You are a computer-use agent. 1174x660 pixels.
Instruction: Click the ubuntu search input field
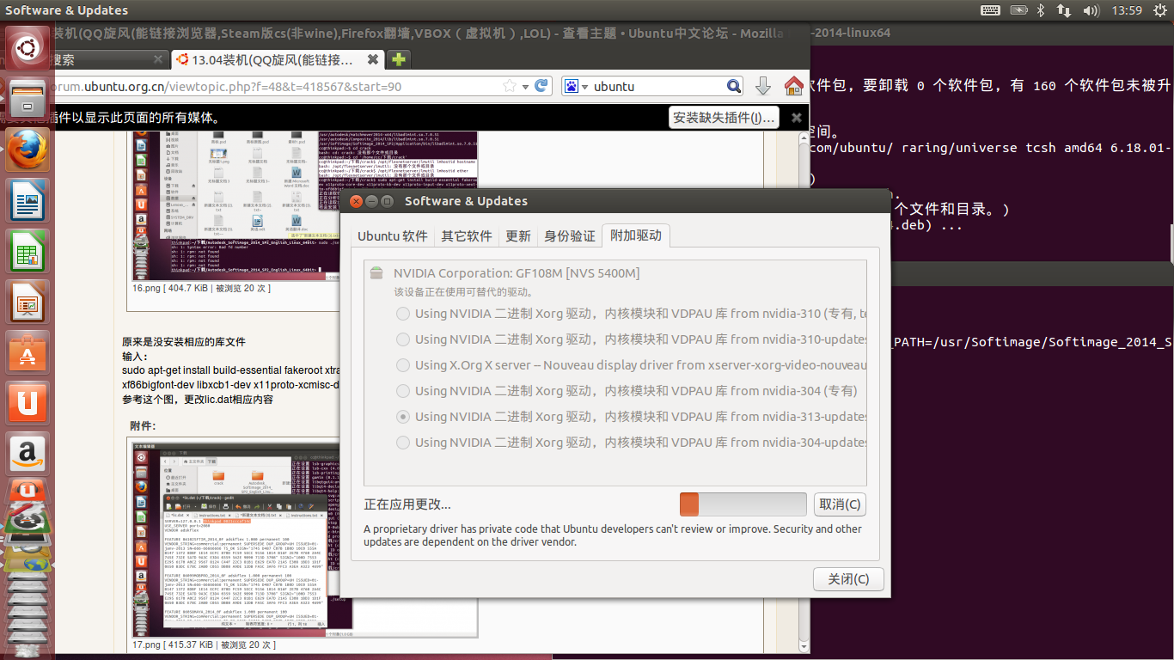click(658, 86)
